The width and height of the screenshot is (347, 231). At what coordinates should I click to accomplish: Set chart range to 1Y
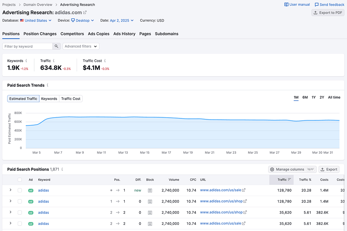click(313, 97)
